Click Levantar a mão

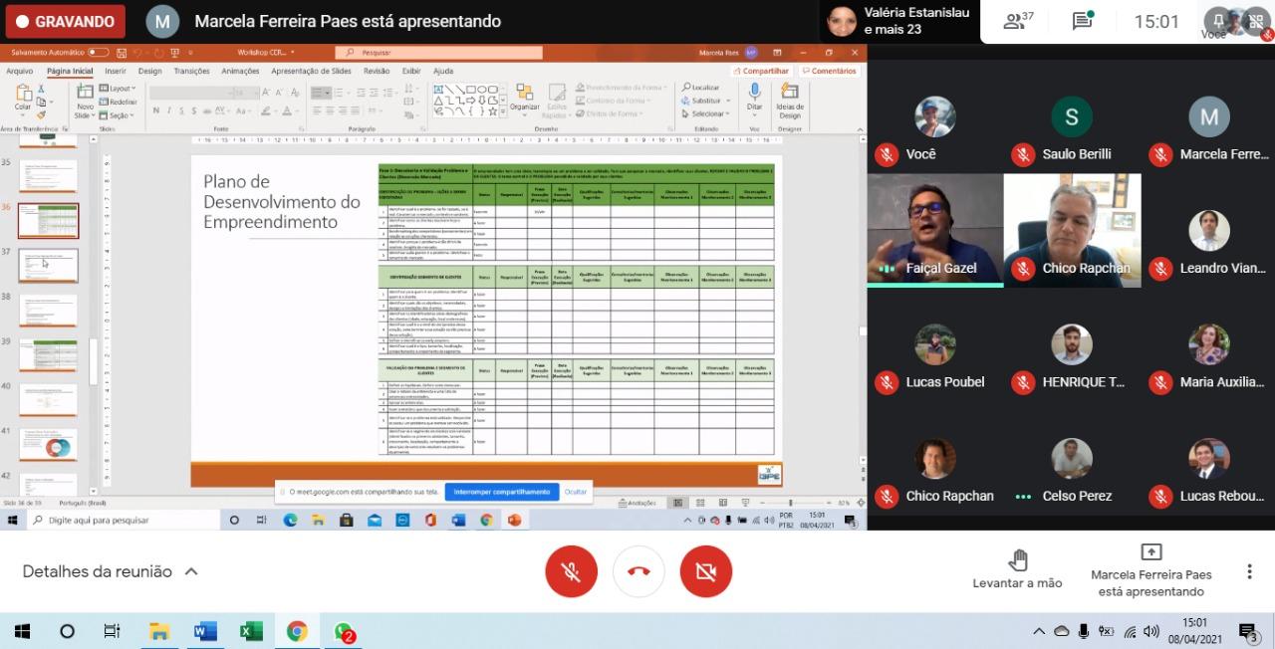point(1017,569)
